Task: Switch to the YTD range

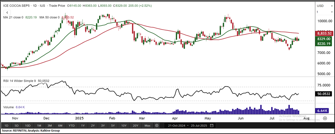Action: (x=72, y=125)
